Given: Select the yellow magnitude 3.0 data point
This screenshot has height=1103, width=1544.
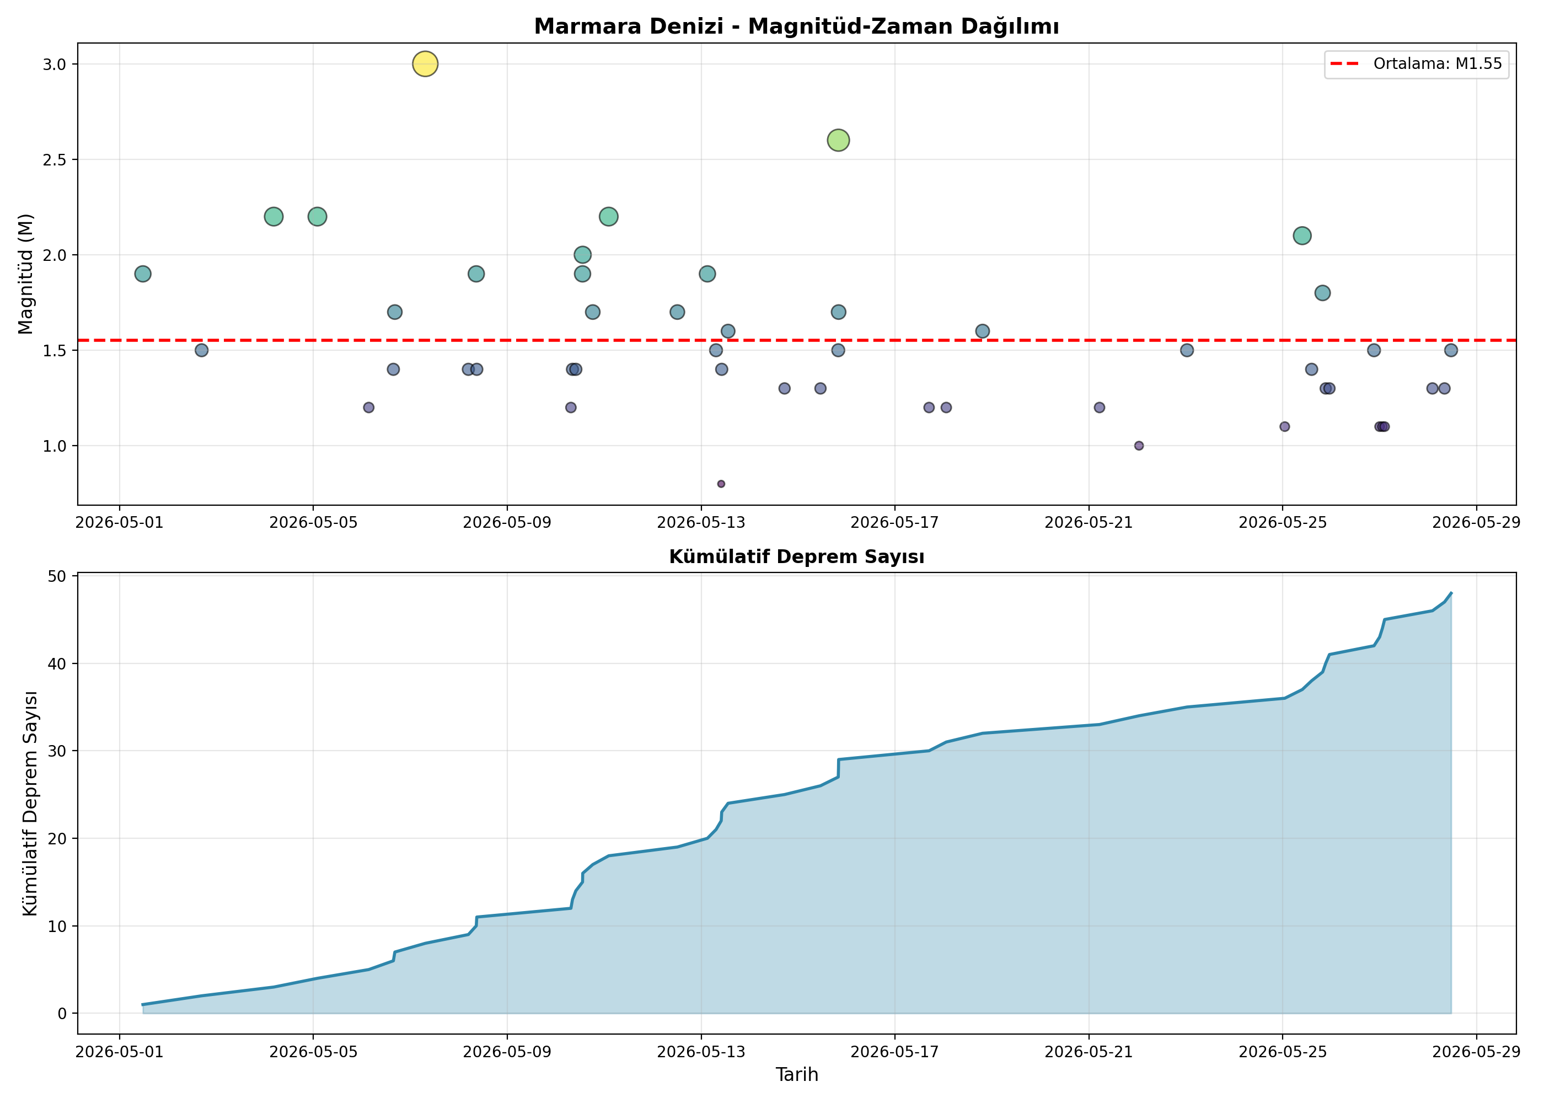Looking at the screenshot, I should pos(425,64).
